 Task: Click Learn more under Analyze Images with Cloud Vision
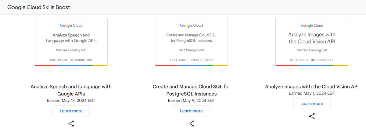coord(312,104)
